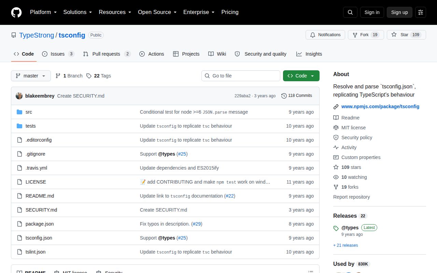Open the appearance settings icon beside Sign up
This screenshot has height=273, width=437.
pos(421,12)
